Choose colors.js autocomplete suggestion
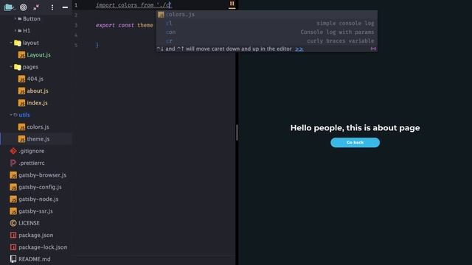 267,15
